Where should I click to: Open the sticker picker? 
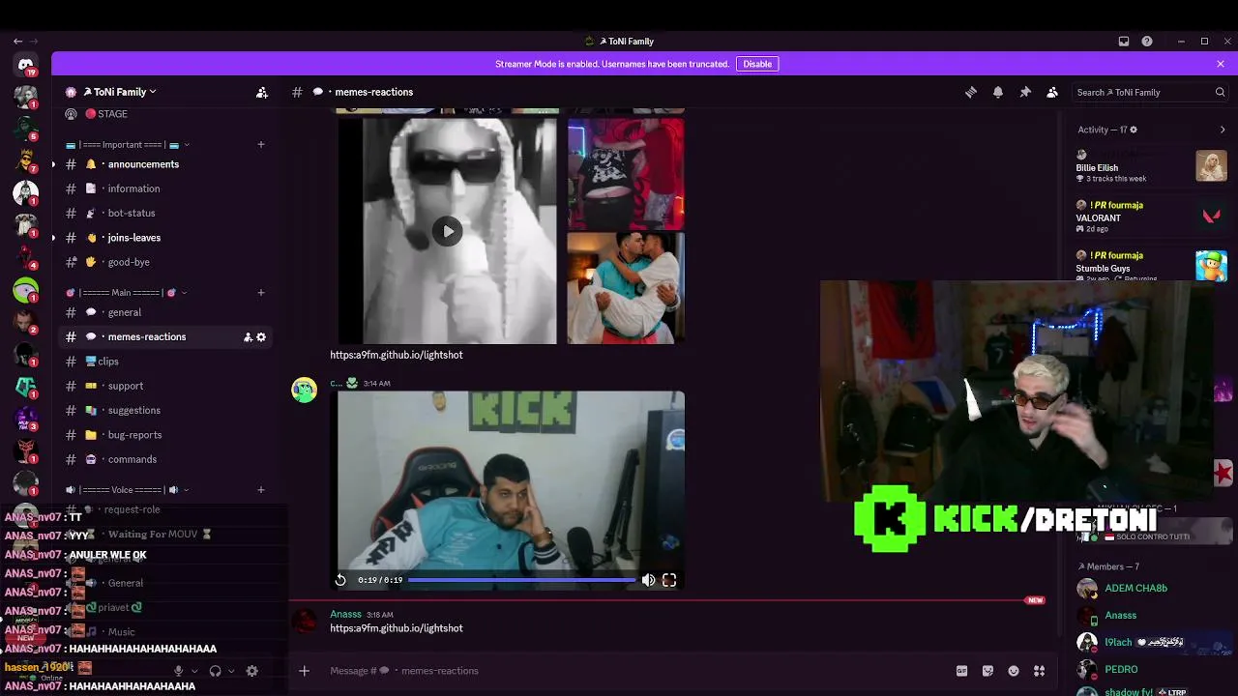987,671
